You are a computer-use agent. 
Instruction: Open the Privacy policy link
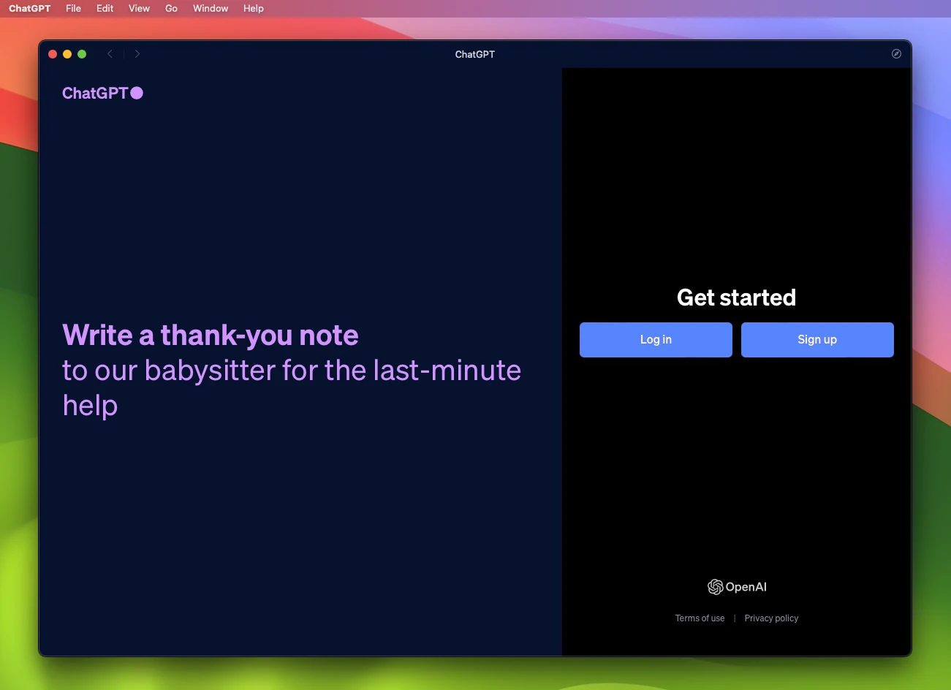point(771,618)
